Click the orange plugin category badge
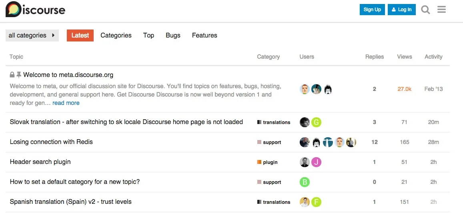The image size is (463, 213). pos(268,162)
